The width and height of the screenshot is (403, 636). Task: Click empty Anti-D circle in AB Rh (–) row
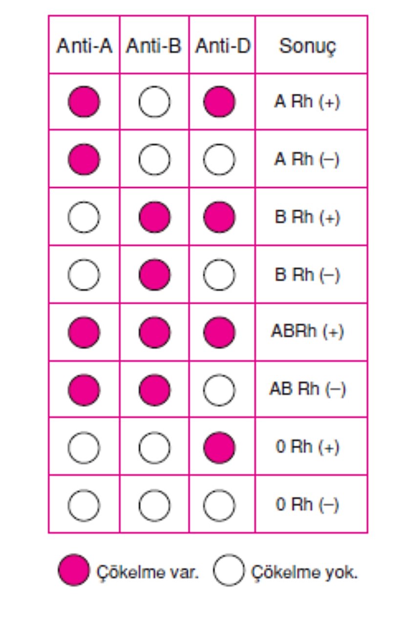[219, 390]
